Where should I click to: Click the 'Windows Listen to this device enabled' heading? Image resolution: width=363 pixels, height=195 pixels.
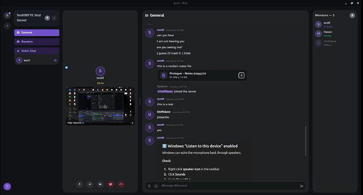point(200,146)
